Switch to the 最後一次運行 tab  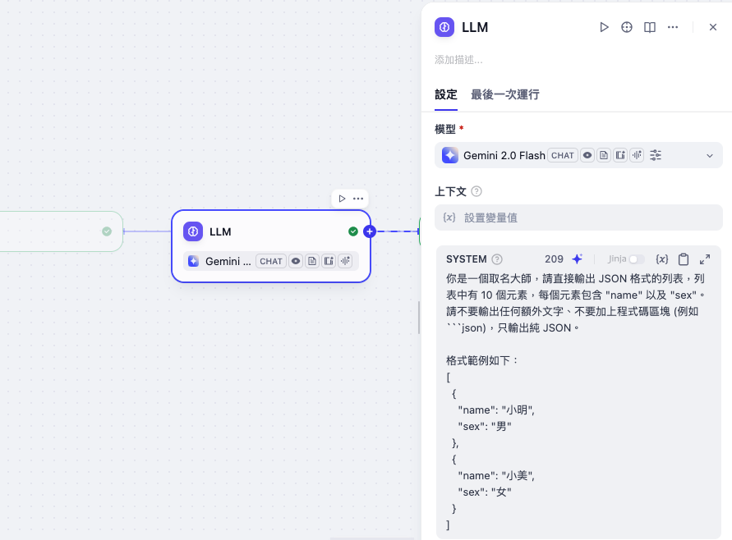(x=505, y=94)
